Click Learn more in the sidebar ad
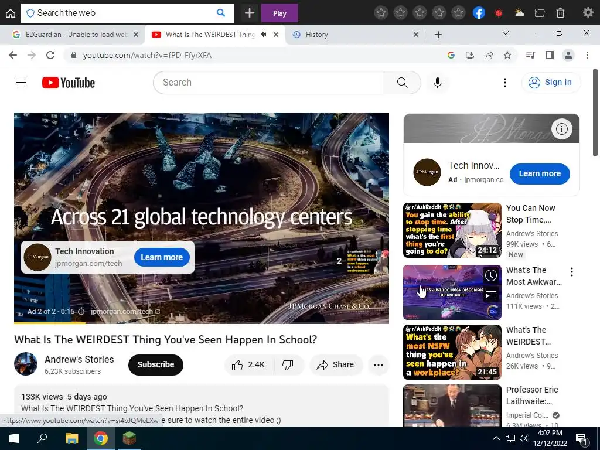This screenshot has height=450, width=600. click(x=540, y=173)
